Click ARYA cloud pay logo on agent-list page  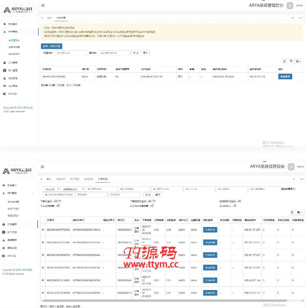(18, 10)
